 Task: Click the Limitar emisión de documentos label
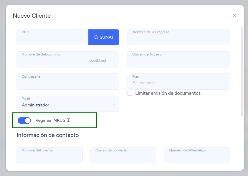coord(168,93)
